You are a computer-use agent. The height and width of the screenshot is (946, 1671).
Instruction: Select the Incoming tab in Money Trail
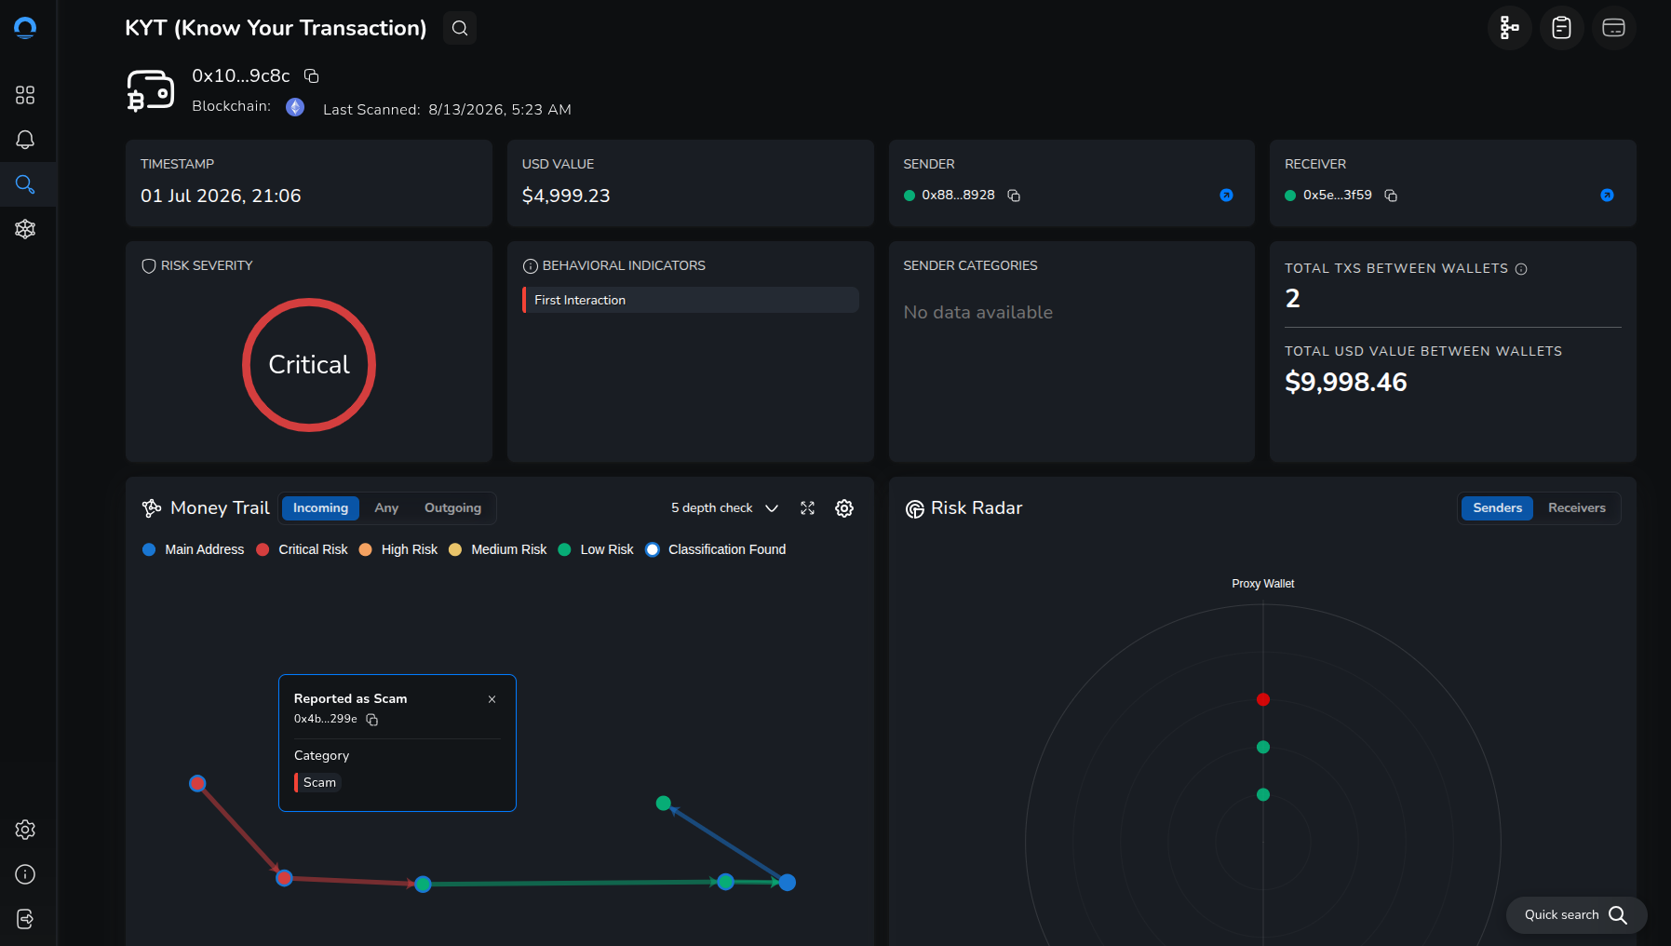(x=320, y=508)
